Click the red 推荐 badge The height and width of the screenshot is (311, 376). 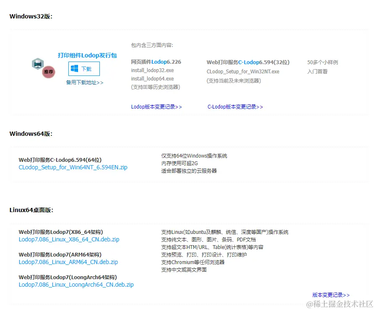pos(48,72)
